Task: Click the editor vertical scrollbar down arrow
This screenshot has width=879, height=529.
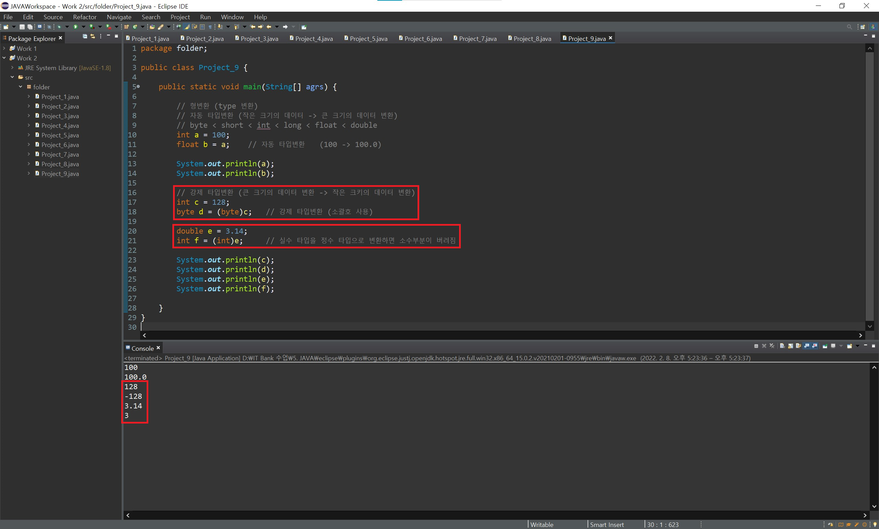Action: click(870, 326)
